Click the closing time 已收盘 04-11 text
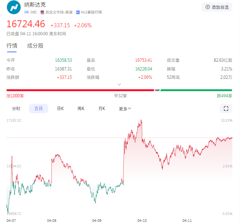The width and height of the screenshot is (240, 224). pos(36,34)
